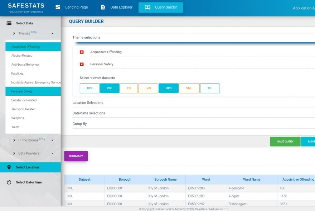This screenshot has height=211, width=315.
Task: Click the Query Builder icon
Action: (x=147, y=7)
